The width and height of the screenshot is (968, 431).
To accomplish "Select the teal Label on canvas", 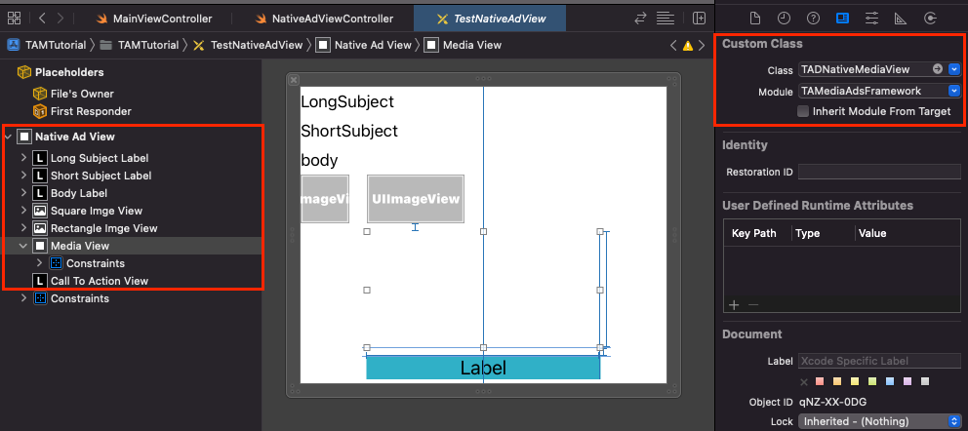I will tap(483, 368).
